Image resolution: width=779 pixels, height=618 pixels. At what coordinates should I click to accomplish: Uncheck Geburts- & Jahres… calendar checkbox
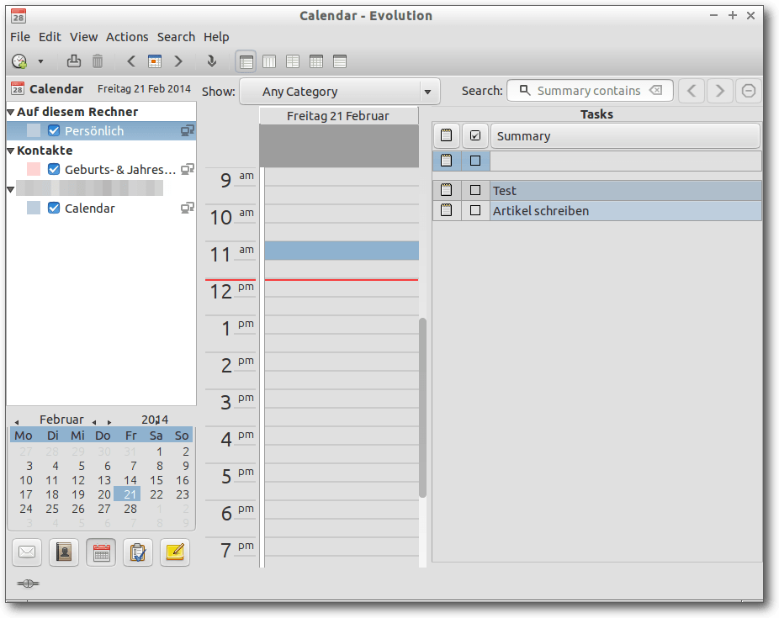[x=54, y=169]
